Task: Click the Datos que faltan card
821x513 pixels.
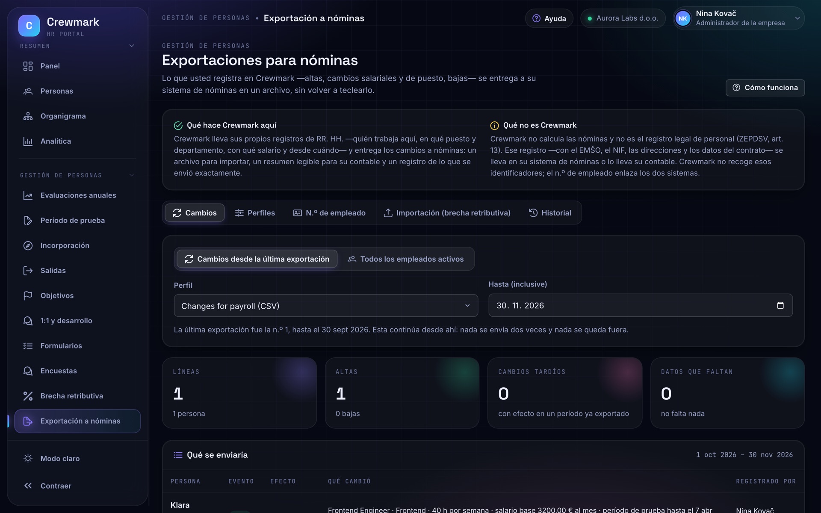Action: [x=727, y=393]
